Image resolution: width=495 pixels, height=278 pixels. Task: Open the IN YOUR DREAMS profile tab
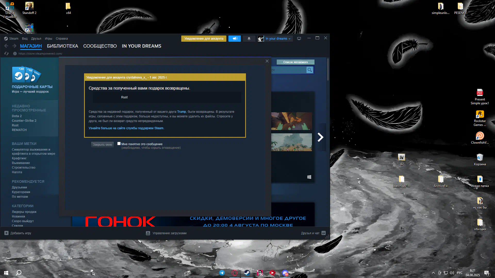pos(142,46)
